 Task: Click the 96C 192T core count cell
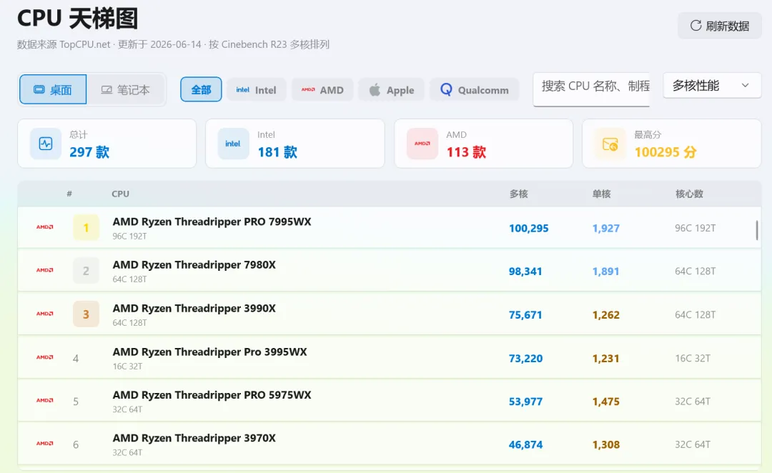(696, 229)
